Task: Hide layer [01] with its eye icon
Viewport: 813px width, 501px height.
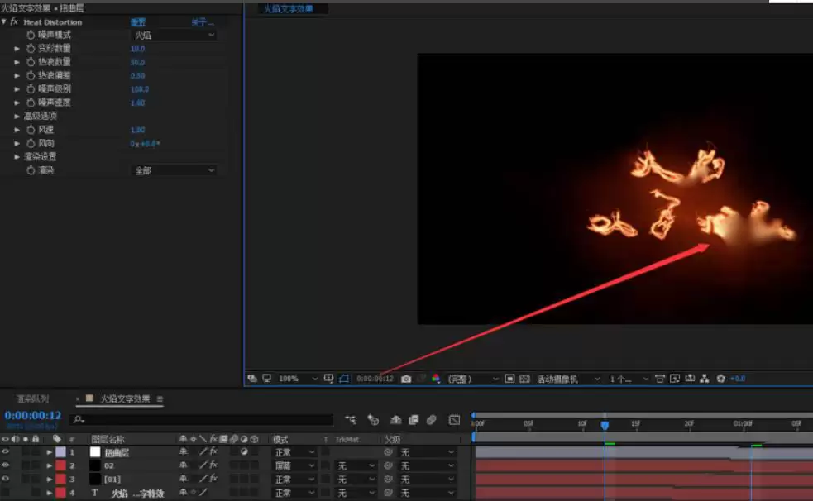Action: tap(5, 479)
